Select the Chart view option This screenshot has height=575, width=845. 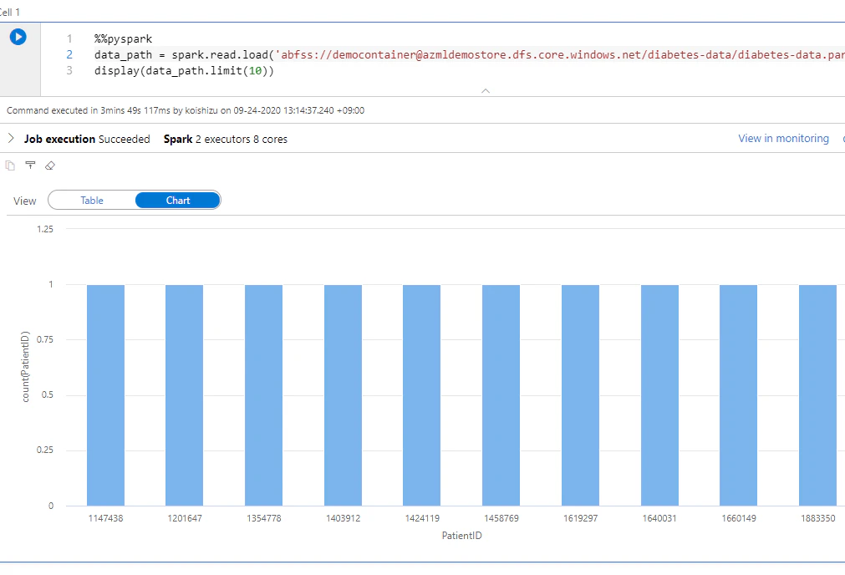(x=178, y=201)
